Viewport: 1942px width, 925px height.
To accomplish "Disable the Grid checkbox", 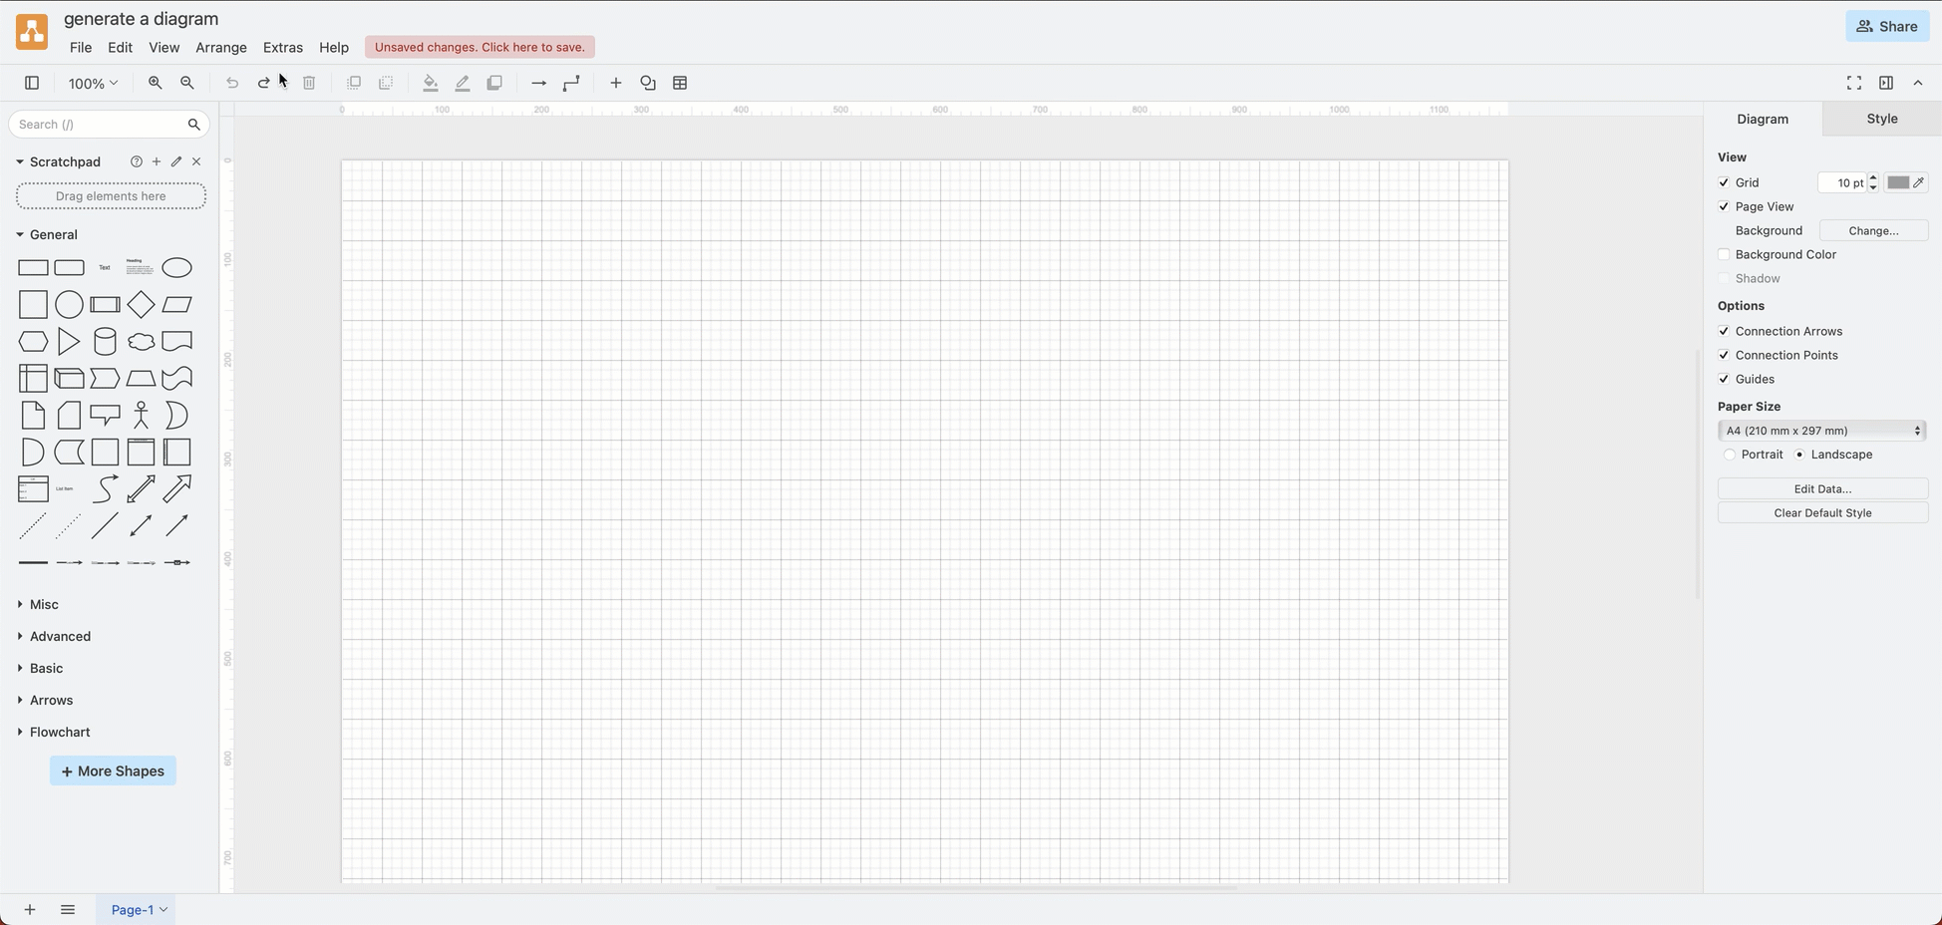I will click(1724, 182).
